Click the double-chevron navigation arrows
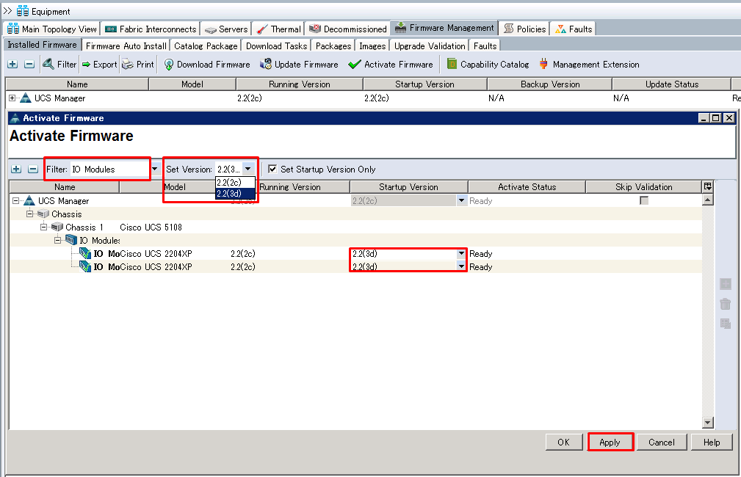This screenshot has height=477, width=741. (x=7, y=11)
